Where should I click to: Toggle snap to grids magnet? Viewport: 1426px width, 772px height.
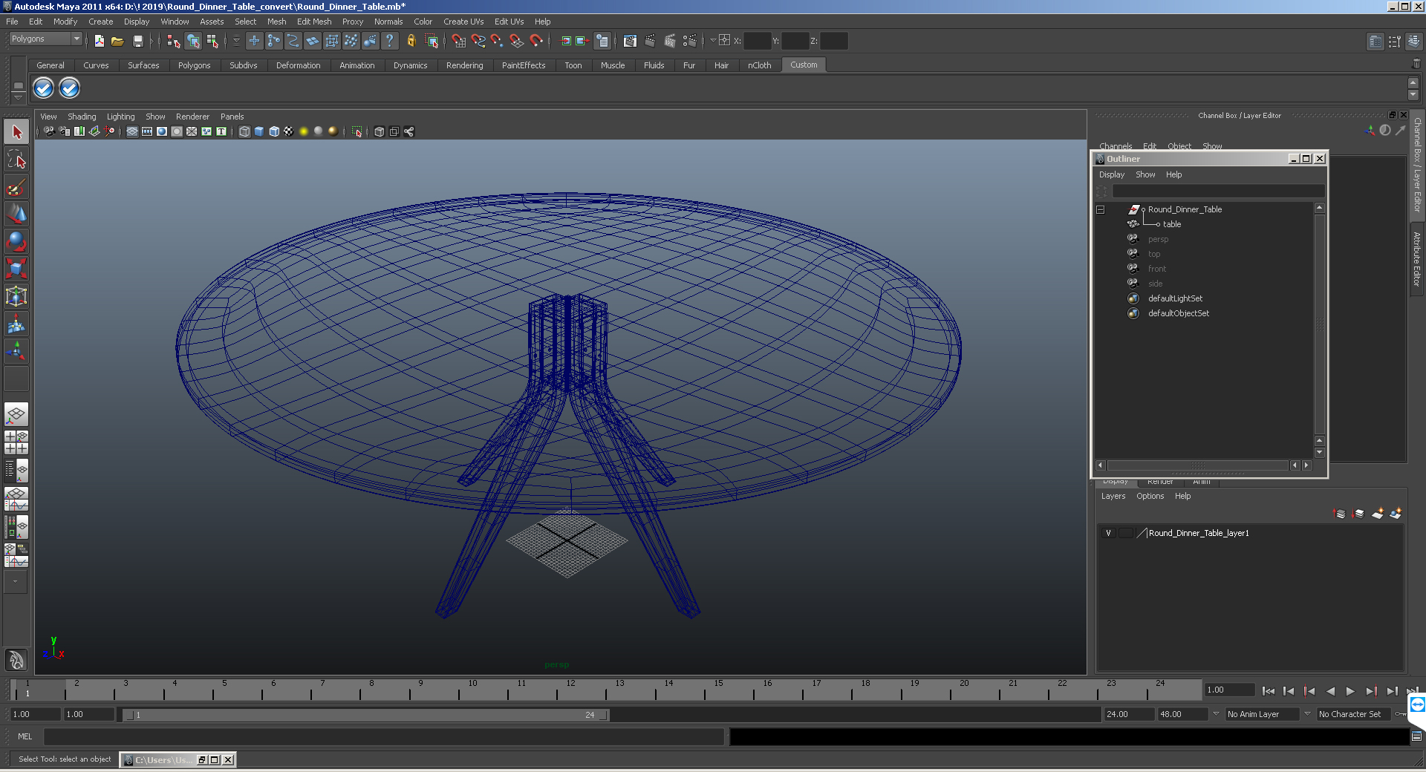click(x=458, y=42)
